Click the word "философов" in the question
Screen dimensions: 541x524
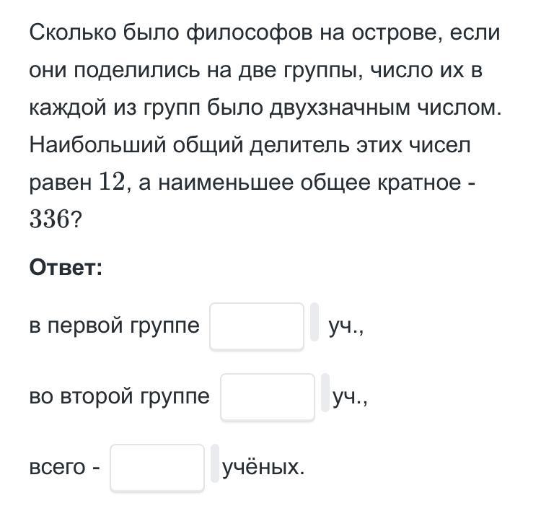(x=247, y=34)
